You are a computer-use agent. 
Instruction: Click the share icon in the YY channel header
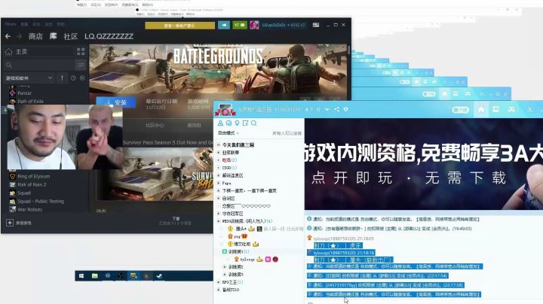(337, 110)
